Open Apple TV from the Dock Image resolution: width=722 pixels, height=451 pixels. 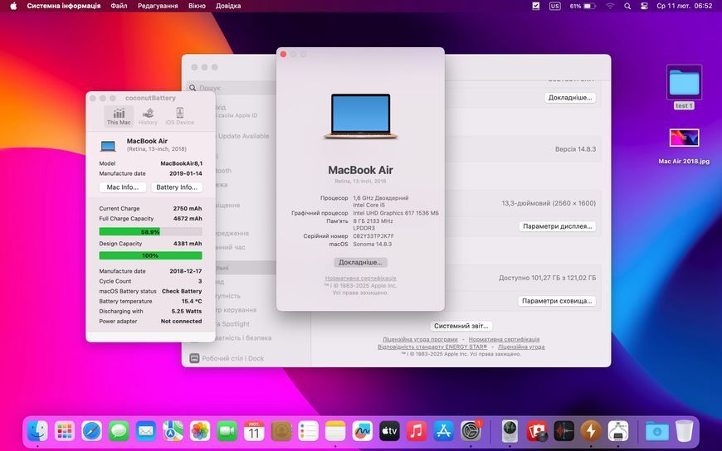(x=389, y=431)
